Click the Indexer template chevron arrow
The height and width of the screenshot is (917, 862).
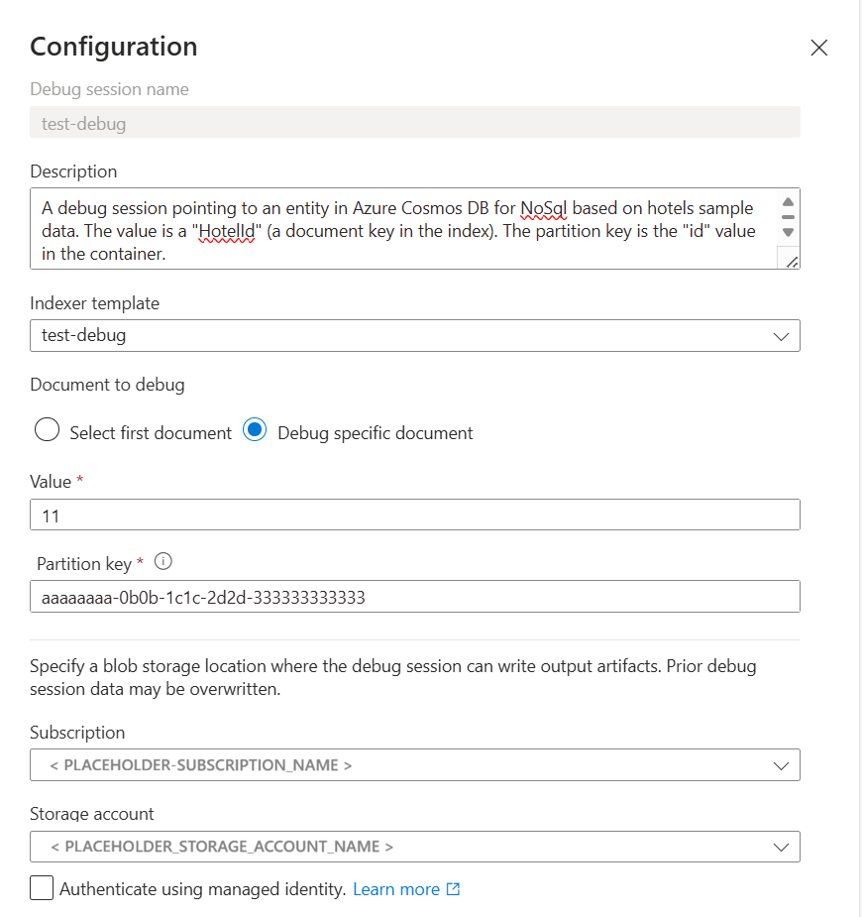coord(781,336)
